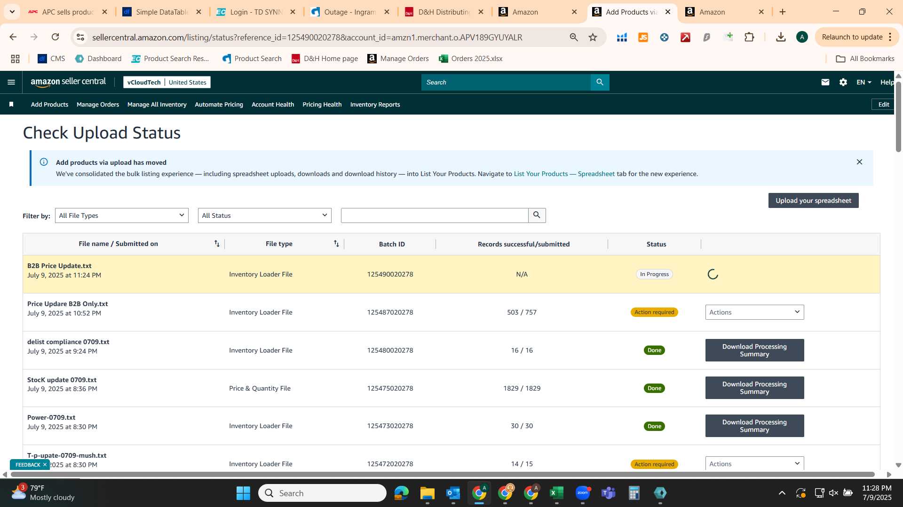Open Actions dropdown for T-p-upate-0709-mush.txt

(754, 463)
